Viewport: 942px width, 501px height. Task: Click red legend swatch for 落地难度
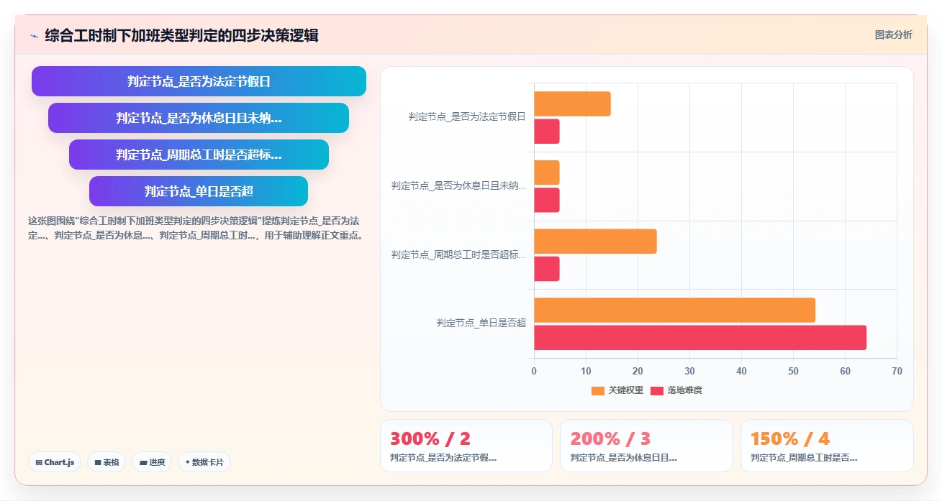pos(657,390)
